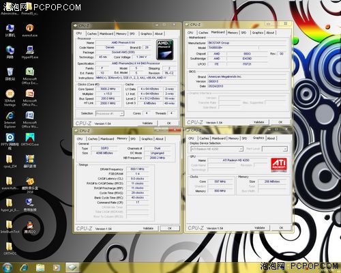Click the BIOS Date value

[x=216, y=86]
